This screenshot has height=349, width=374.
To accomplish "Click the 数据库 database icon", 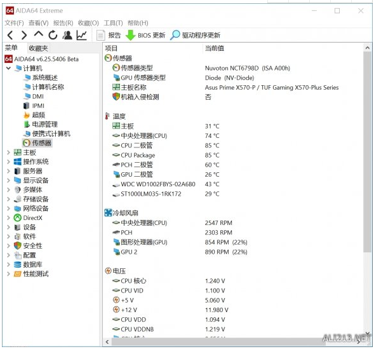I will click(18, 264).
